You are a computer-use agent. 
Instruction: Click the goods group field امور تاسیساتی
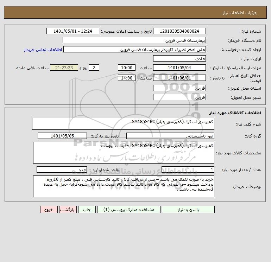(170, 136)
